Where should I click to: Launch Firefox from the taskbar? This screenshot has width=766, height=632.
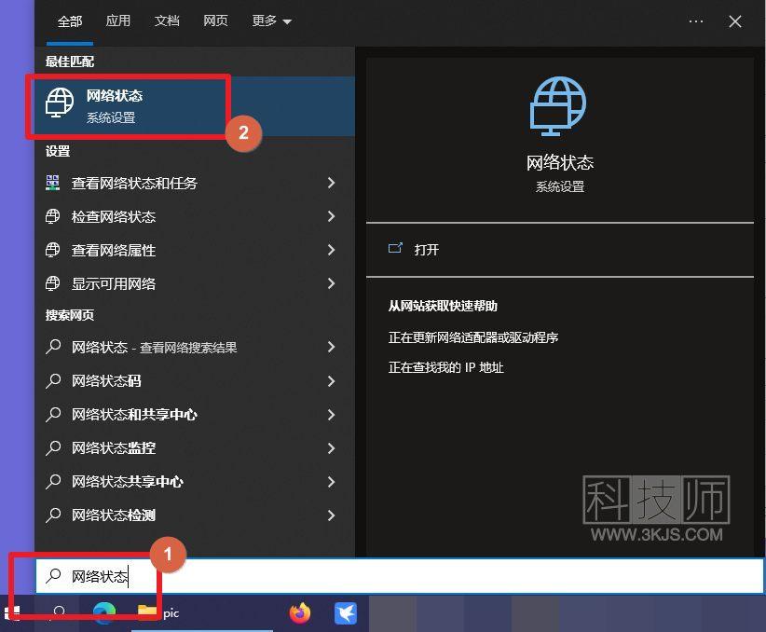tap(300, 613)
